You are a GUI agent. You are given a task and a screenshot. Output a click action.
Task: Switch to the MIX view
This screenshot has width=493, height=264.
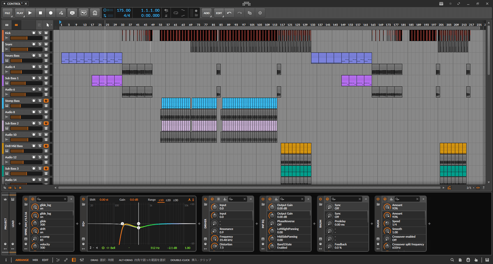pyautogui.click(x=35, y=260)
